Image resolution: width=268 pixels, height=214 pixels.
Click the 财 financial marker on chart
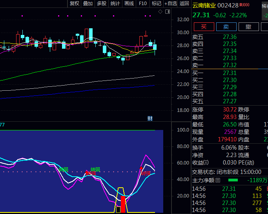pyautogui.click(x=149, y=118)
